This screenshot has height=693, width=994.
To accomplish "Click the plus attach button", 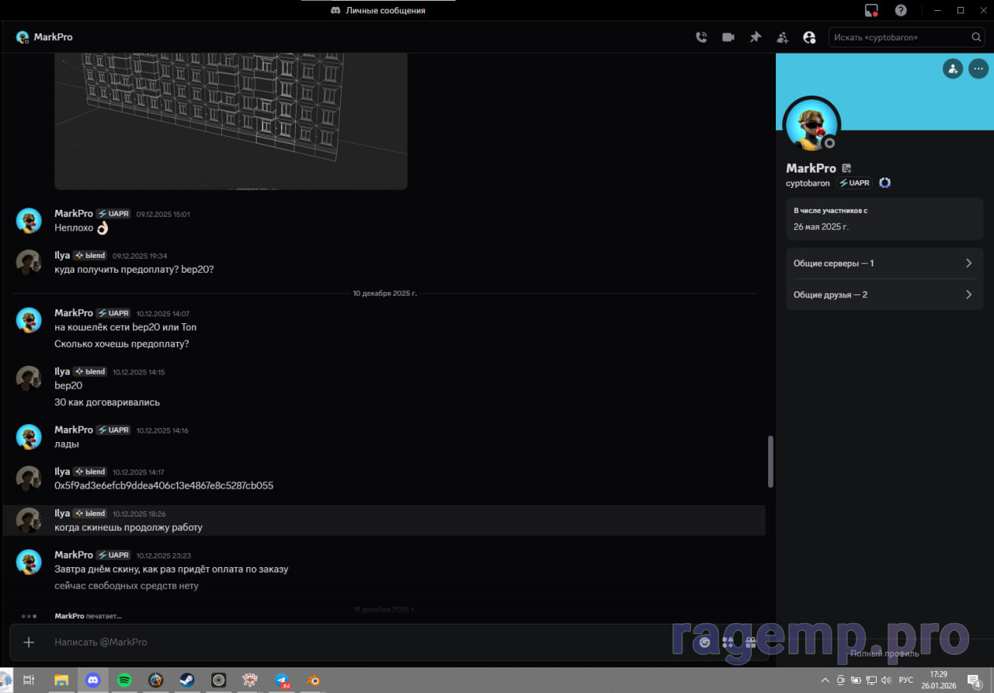I will [29, 643].
